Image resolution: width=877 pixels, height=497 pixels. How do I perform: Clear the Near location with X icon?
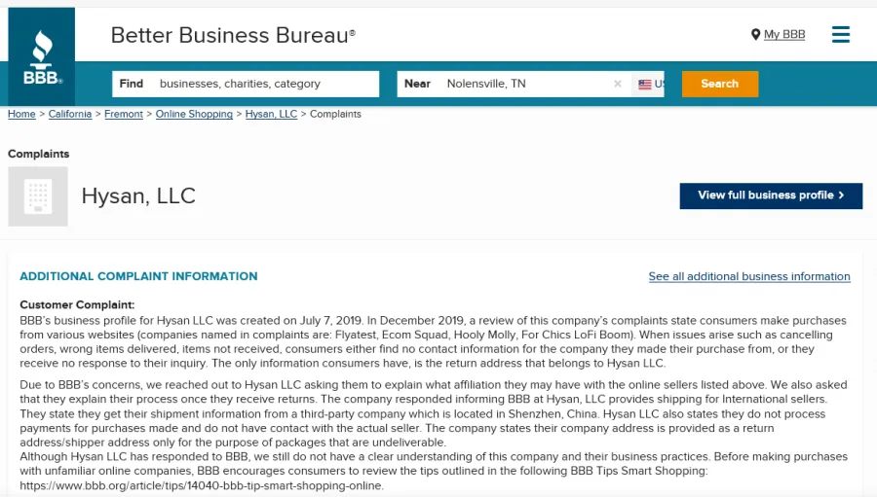click(x=618, y=84)
